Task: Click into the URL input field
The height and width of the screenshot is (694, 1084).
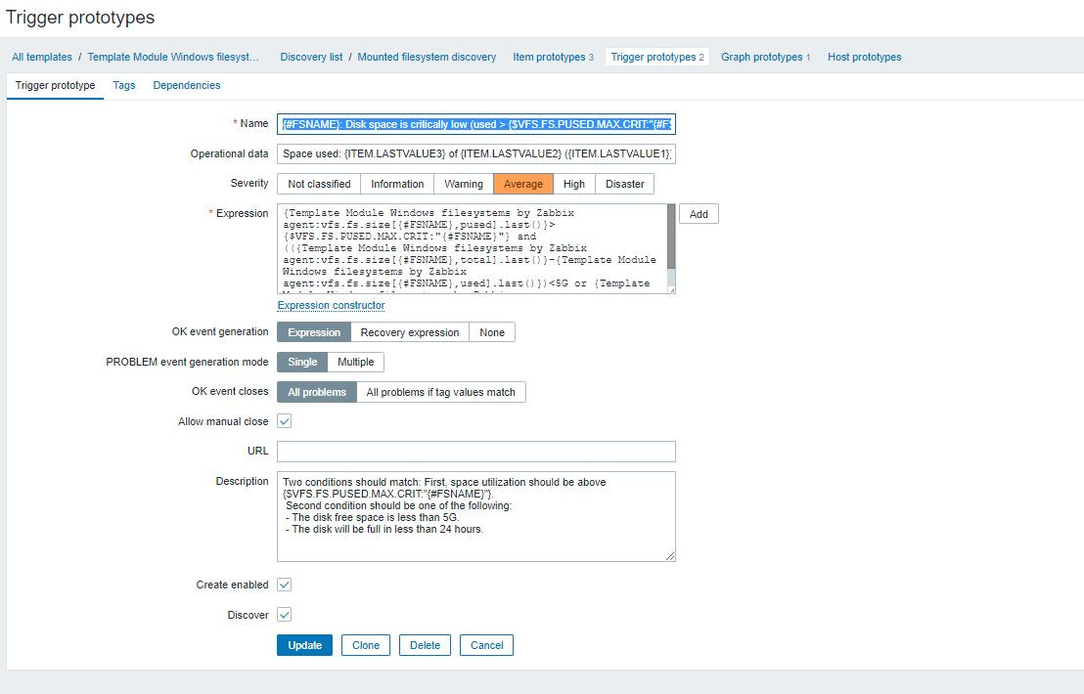Action: pyautogui.click(x=475, y=452)
